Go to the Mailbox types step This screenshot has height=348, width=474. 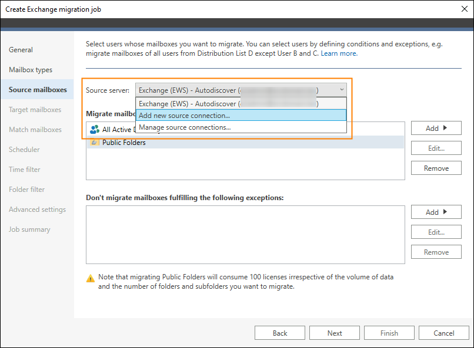click(x=31, y=70)
